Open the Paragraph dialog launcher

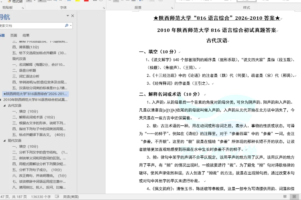click(172, 8)
